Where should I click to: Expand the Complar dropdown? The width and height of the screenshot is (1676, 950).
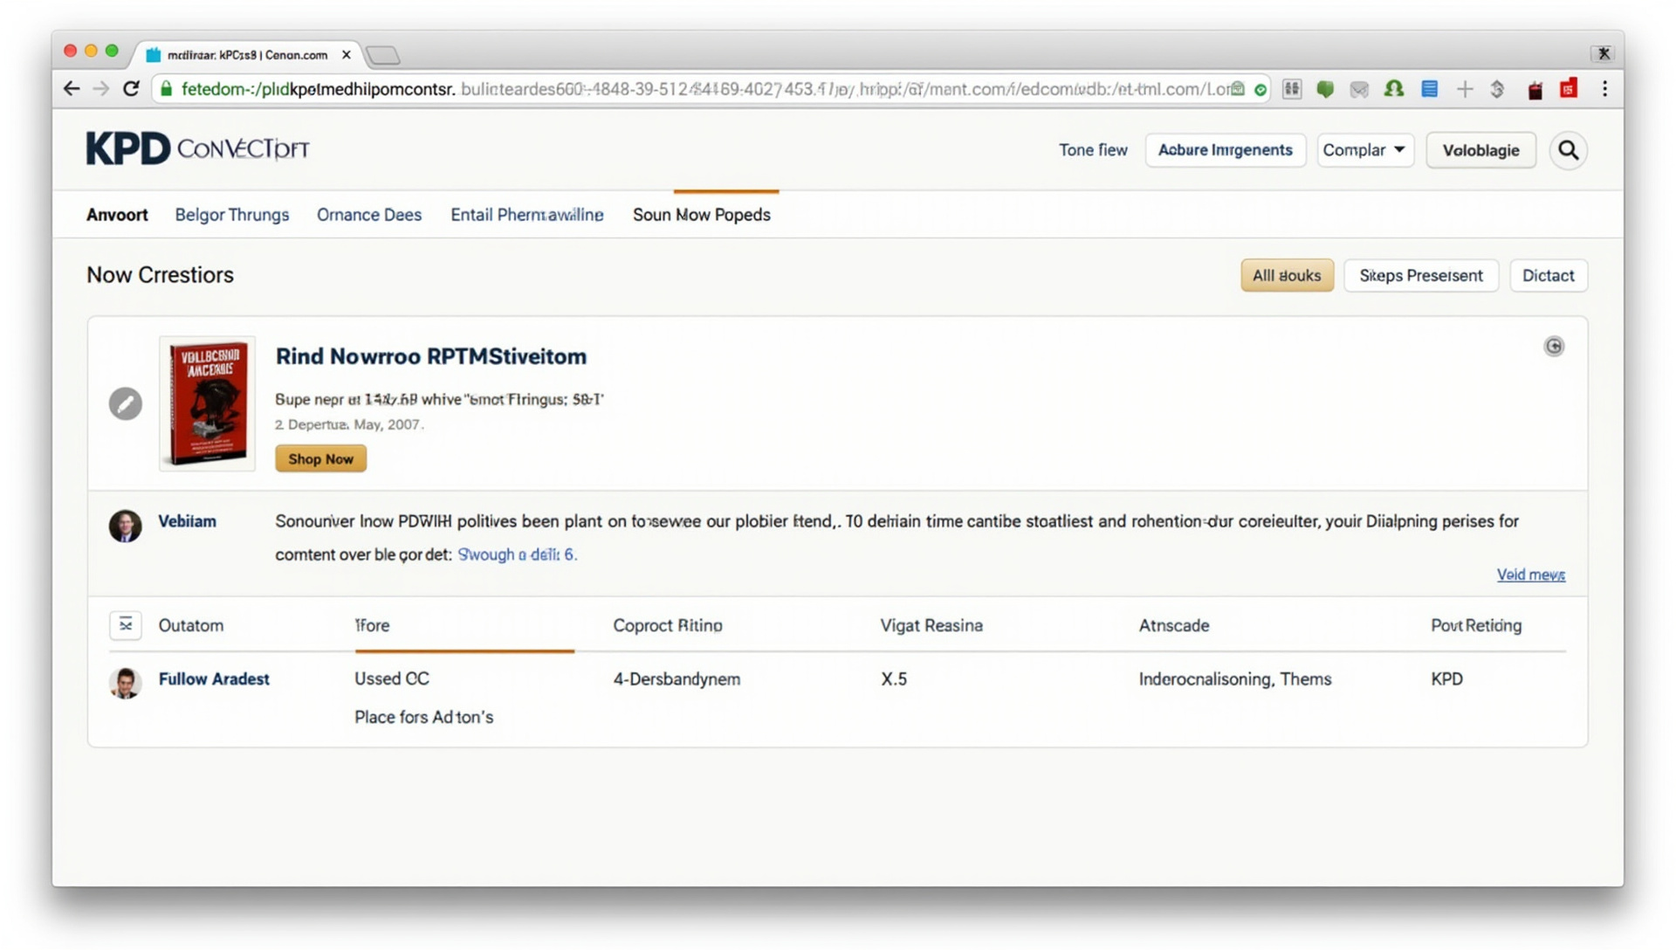pyautogui.click(x=1364, y=150)
